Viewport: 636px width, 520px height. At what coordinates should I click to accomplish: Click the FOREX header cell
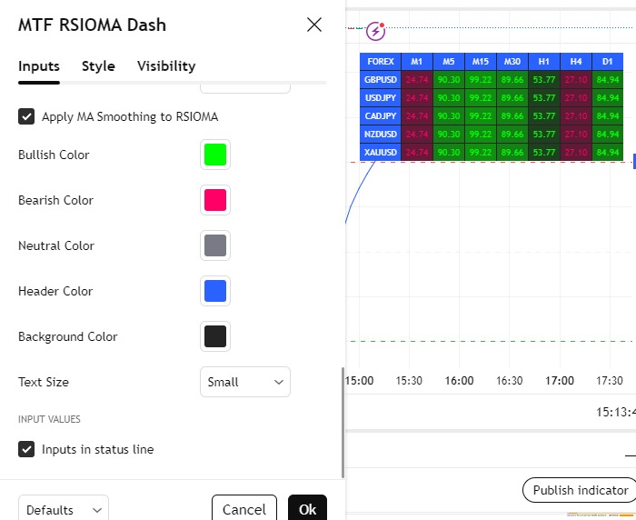[381, 62]
